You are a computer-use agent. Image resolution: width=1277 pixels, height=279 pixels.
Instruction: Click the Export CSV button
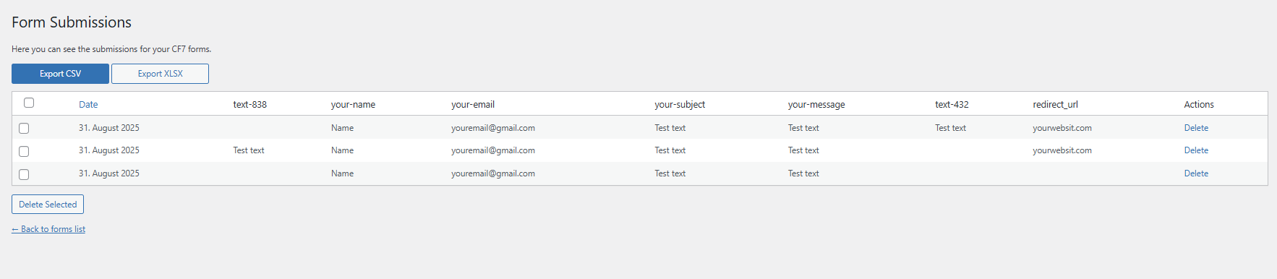click(x=60, y=74)
